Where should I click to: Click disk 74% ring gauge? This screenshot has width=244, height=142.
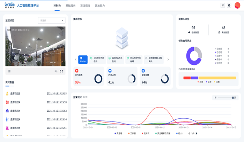165,79
